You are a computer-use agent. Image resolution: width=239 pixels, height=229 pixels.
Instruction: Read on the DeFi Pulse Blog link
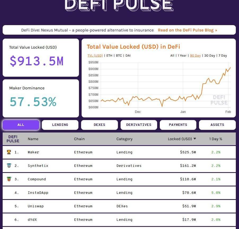[185, 30]
